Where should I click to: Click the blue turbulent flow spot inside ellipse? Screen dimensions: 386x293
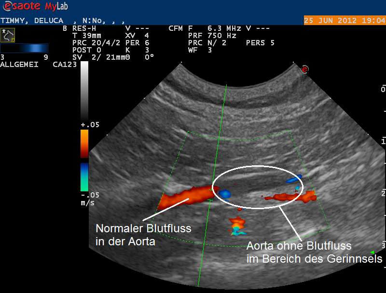coord(224,194)
